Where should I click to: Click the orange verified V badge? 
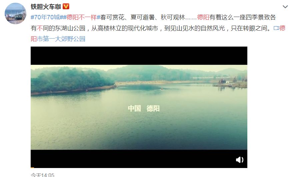[x=66, y=6]
